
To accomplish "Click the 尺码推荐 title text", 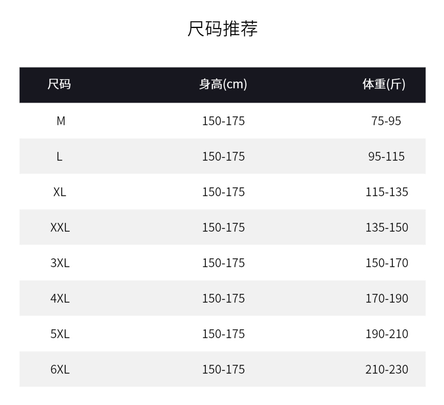I will tap(222, 29).
